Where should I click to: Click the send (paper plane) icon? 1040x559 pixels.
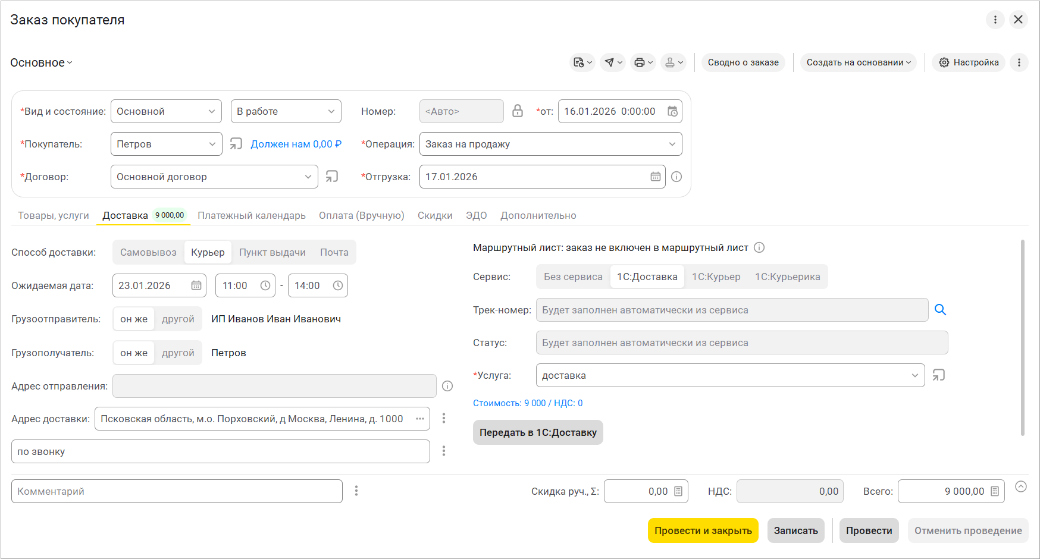click(x=609, y=62)
